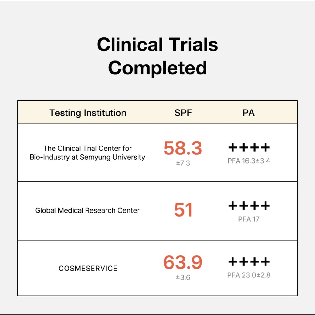This screenshot has width=315, height=315.
Task: Click 'Global Medical Research Center' text
Action: pos(87,211)
